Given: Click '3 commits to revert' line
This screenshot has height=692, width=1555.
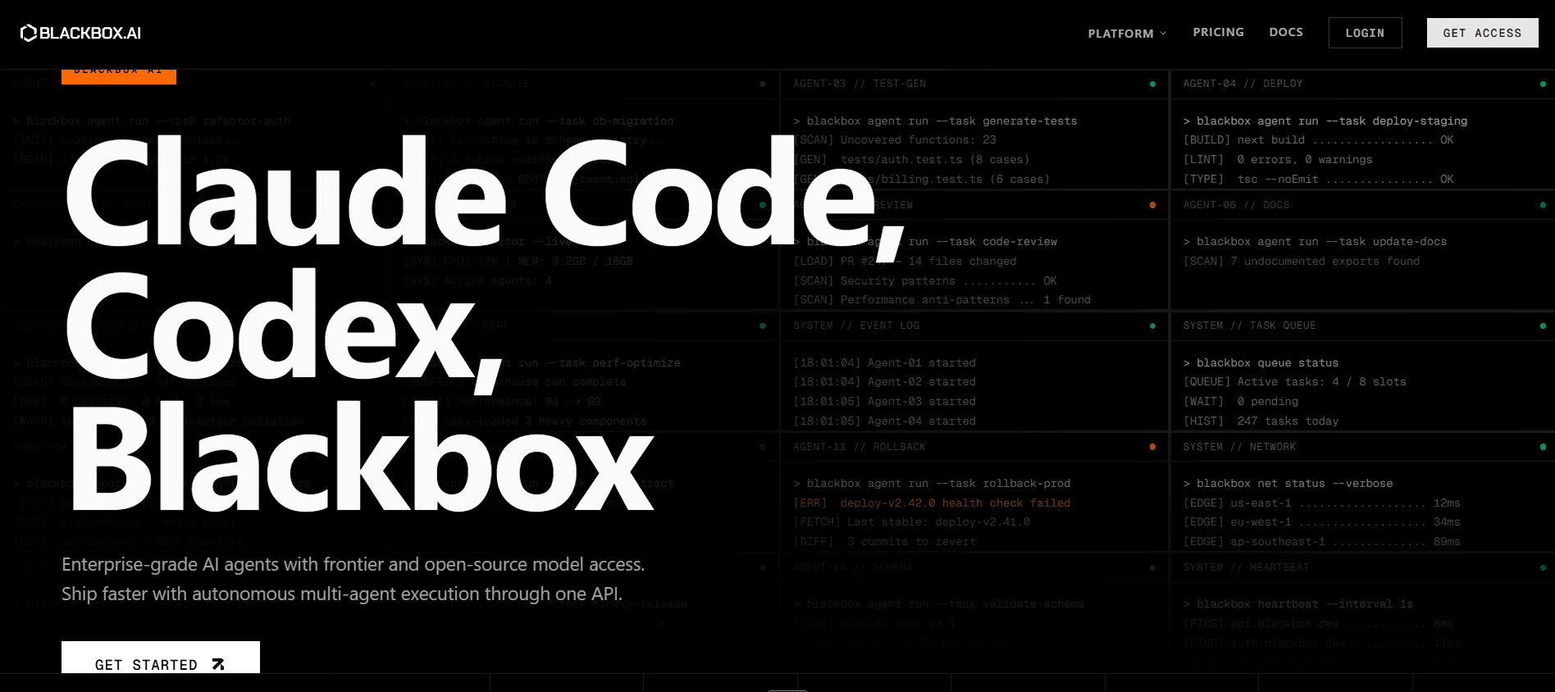Looking at the screenshot, I should coord(884,542).
